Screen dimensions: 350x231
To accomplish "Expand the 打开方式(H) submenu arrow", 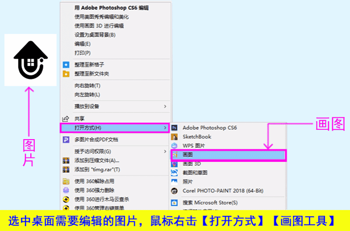I will click(165, 128).
